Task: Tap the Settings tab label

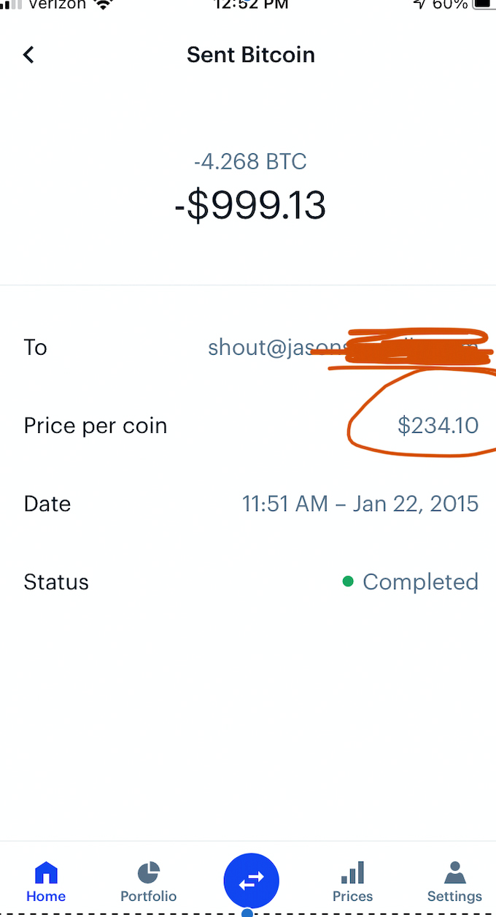Action: coord(454,897)
